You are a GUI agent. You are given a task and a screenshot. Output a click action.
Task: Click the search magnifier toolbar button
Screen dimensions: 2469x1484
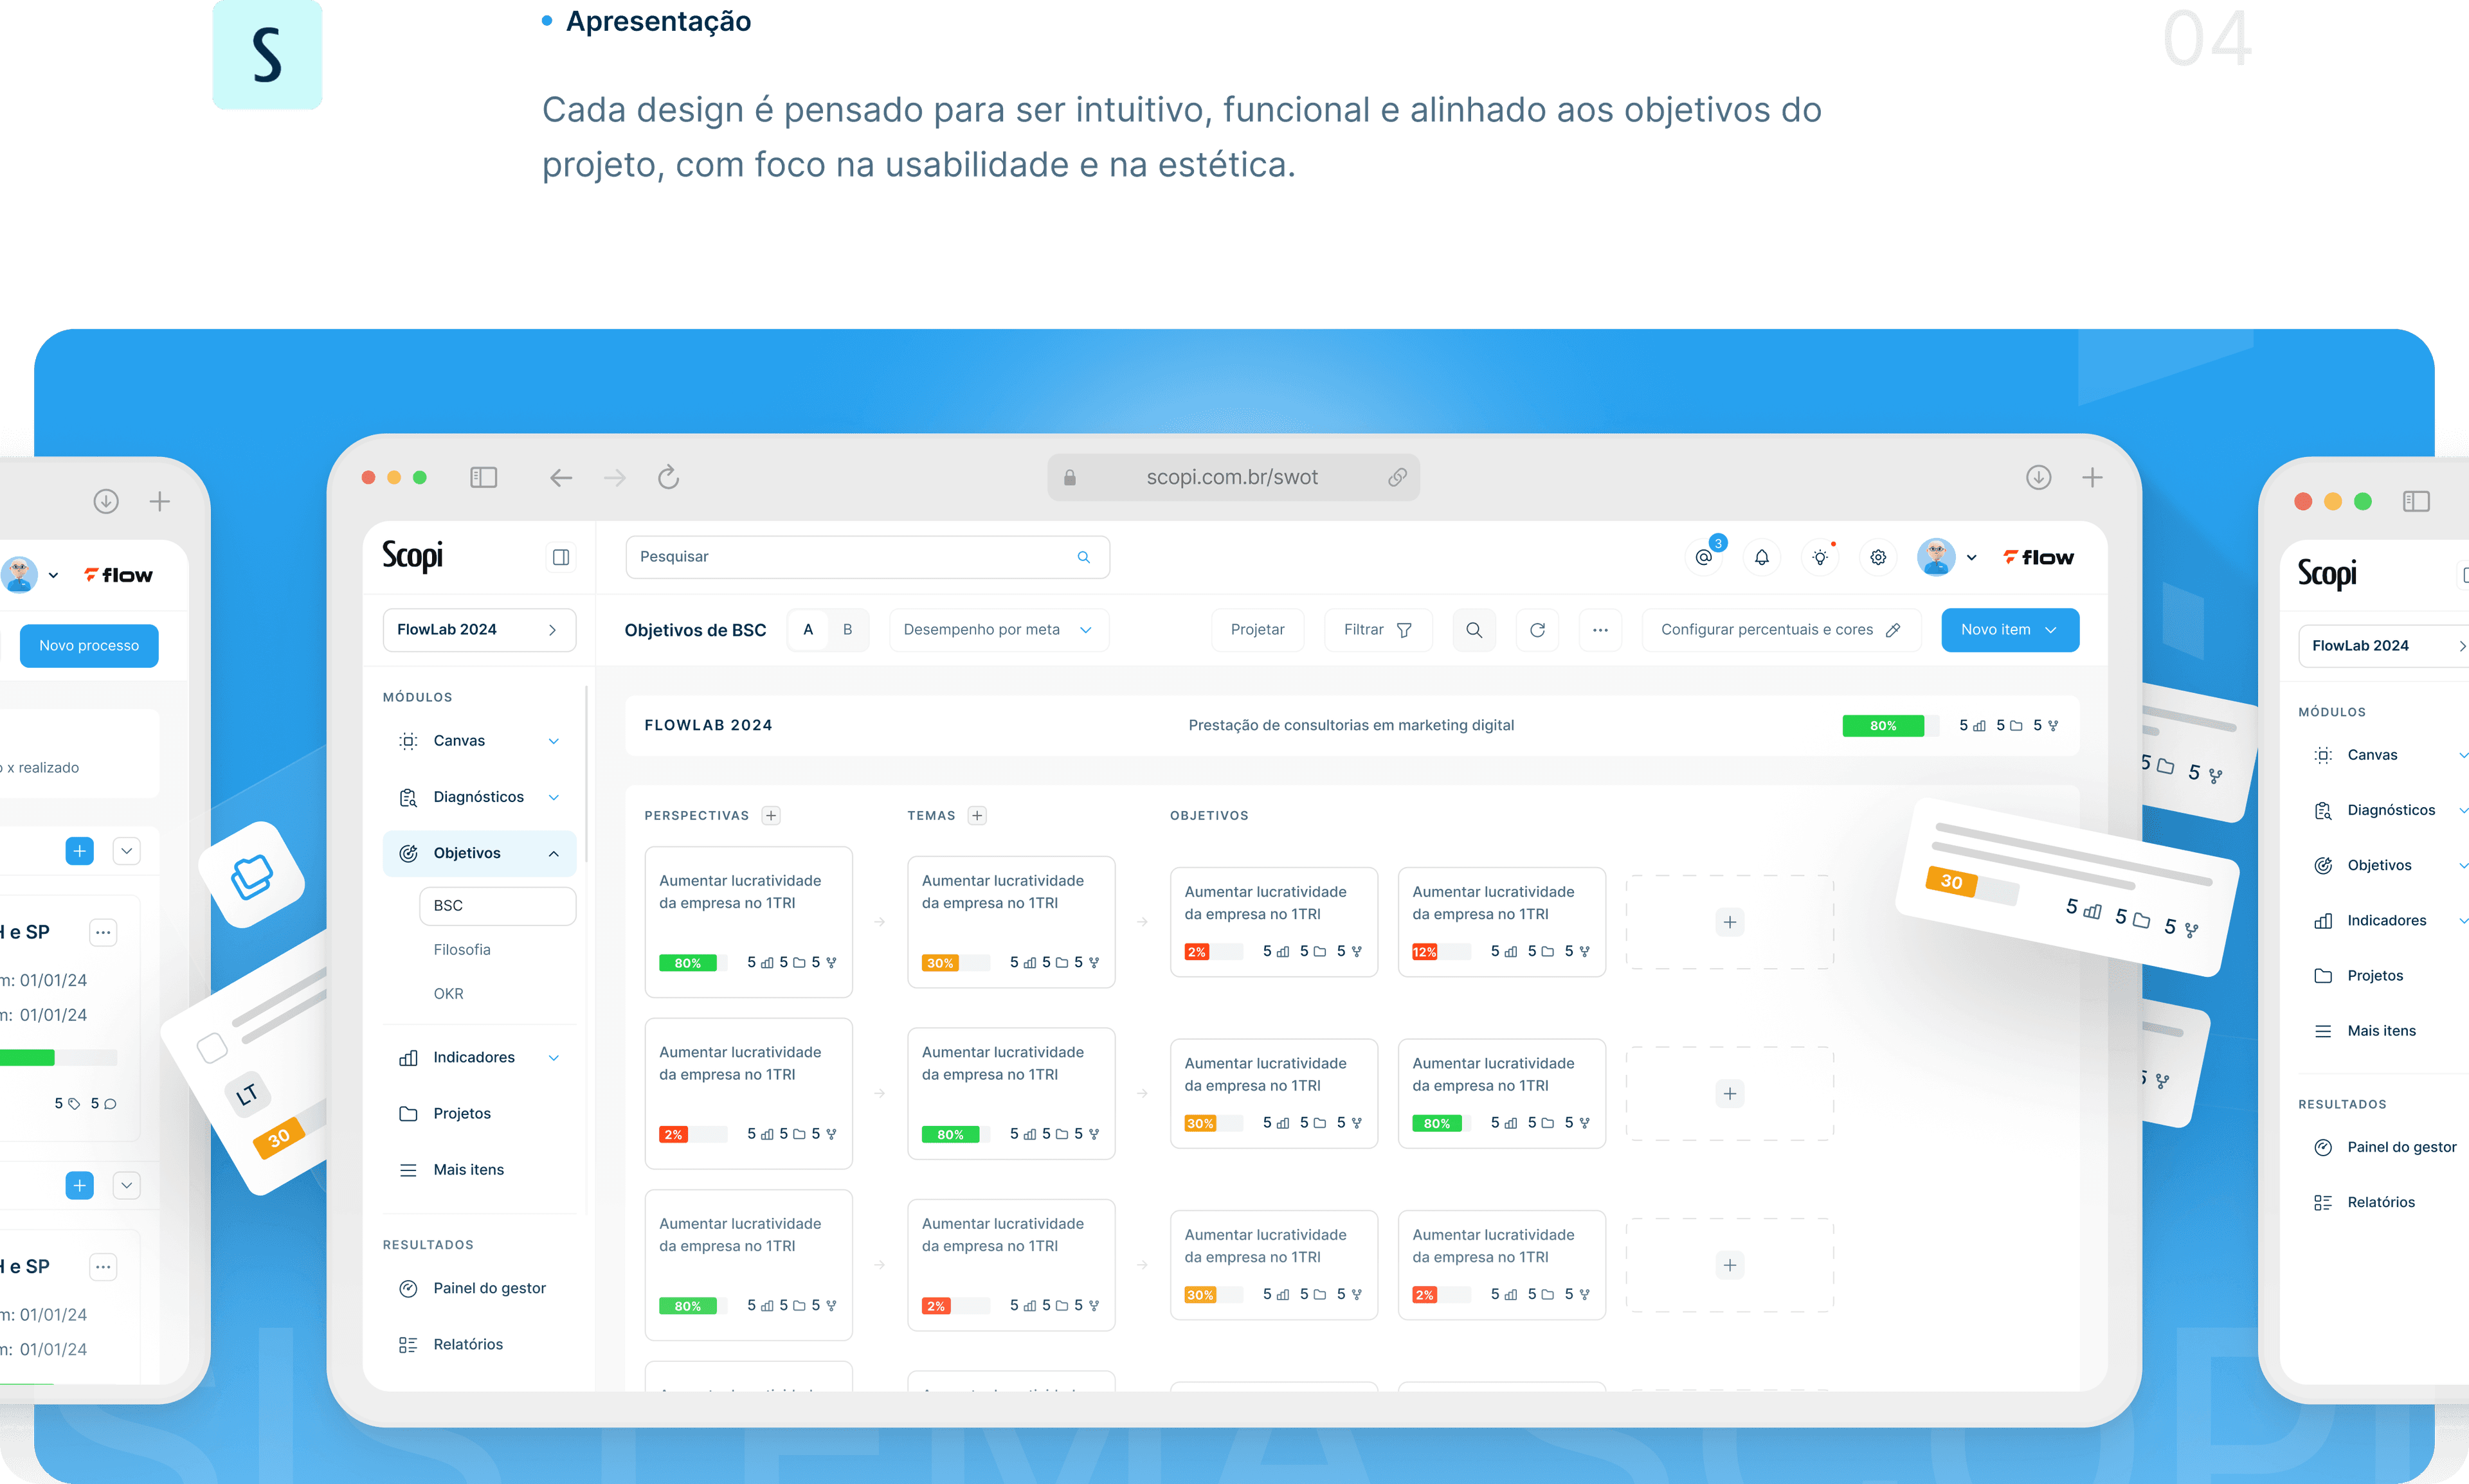(x=1474, y=630)
